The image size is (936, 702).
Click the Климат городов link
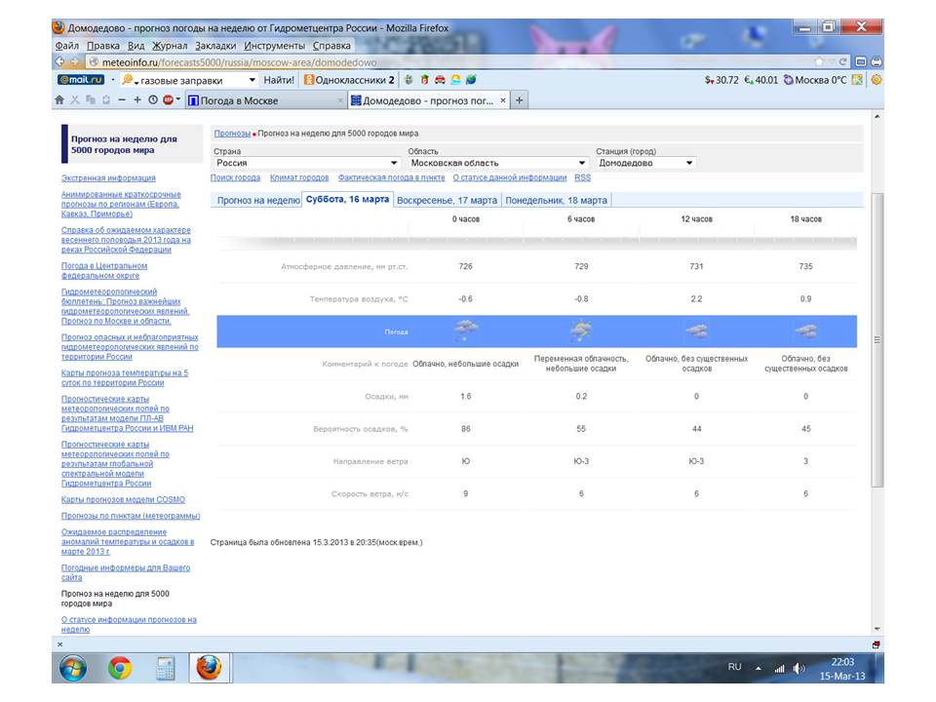[x=299, y=177]
